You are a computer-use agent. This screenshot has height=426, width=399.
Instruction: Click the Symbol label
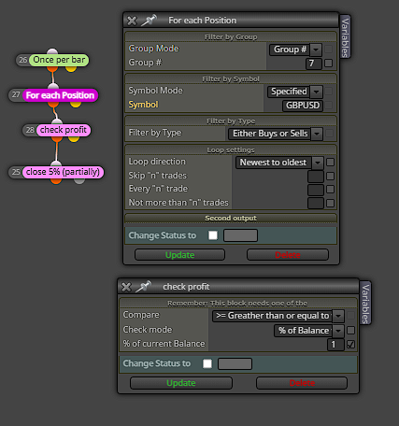[x=143, y=105]
